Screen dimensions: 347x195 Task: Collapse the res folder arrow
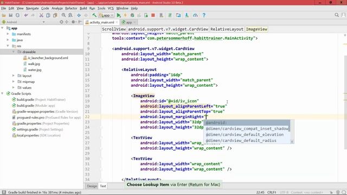pos(8,46)
